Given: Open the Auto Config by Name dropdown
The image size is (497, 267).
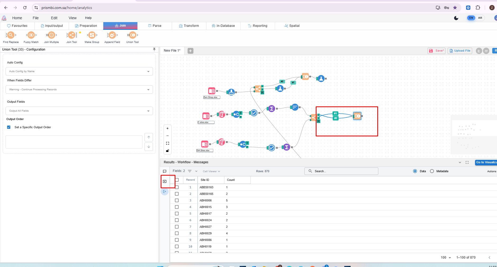Looking at the screenshot, I should point(79,71).
